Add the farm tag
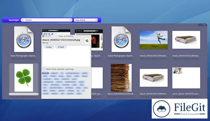The height and width of the screenshot is (121, 210). (x=56, y=79)
